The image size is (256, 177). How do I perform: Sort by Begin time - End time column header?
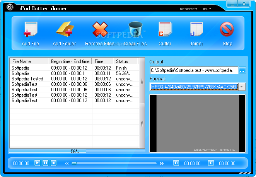70,61
